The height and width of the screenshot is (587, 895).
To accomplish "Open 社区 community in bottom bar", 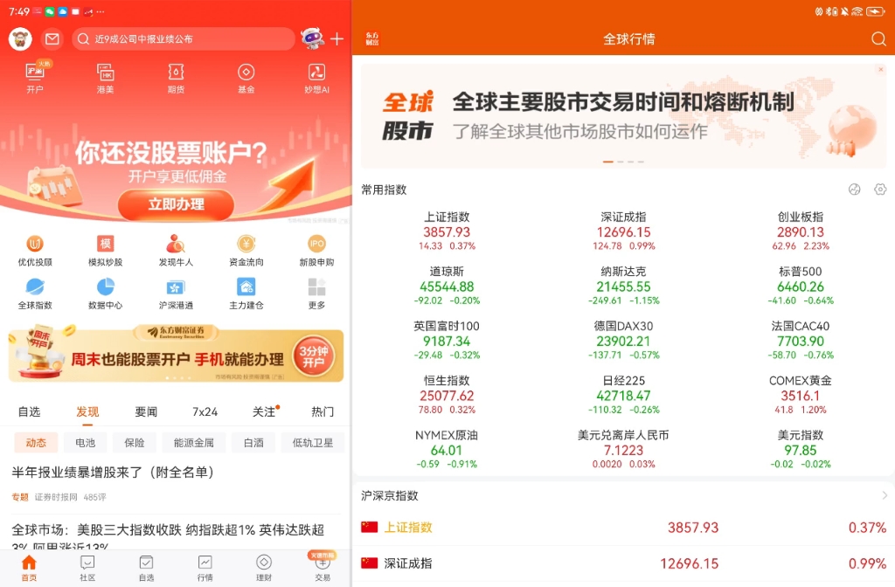I will 87,568.
